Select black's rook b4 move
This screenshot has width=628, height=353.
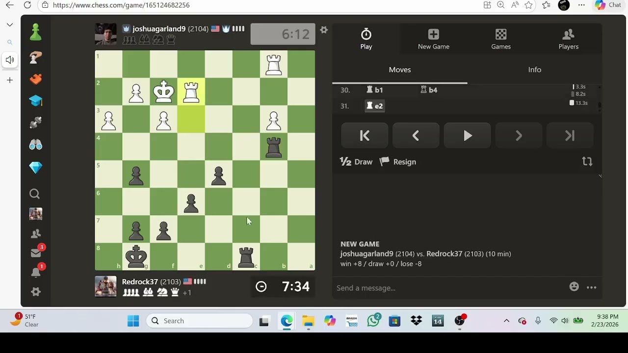[429, 90]
